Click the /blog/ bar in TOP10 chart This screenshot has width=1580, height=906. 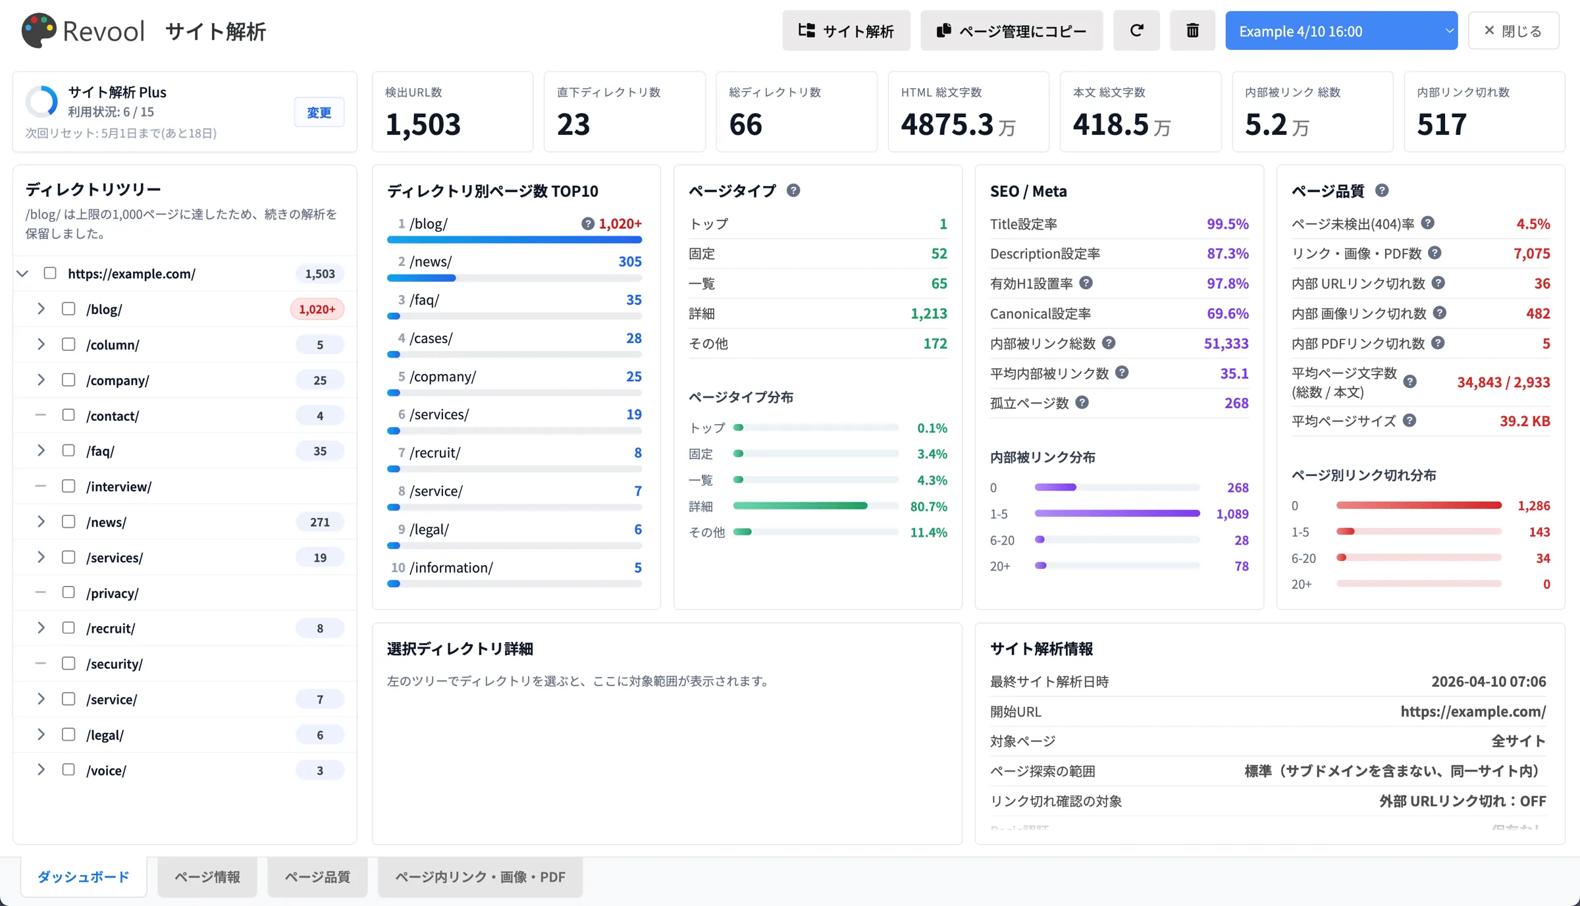pyautogui.click(x=514, y=240)
